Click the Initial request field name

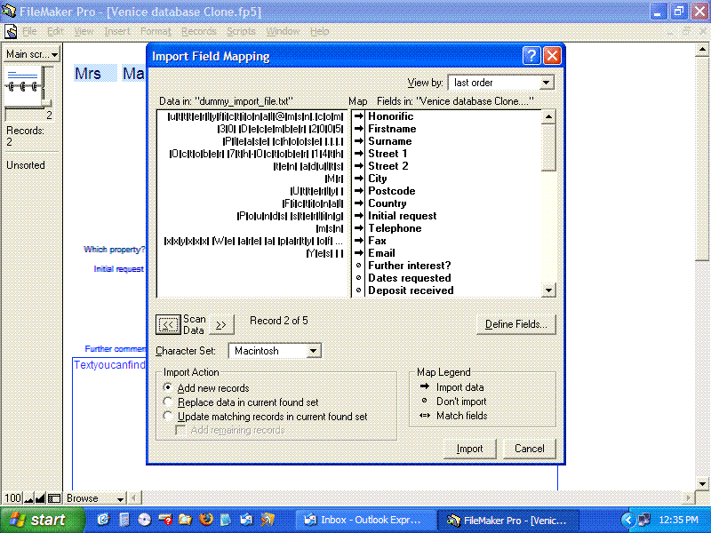tap(403, 216)
